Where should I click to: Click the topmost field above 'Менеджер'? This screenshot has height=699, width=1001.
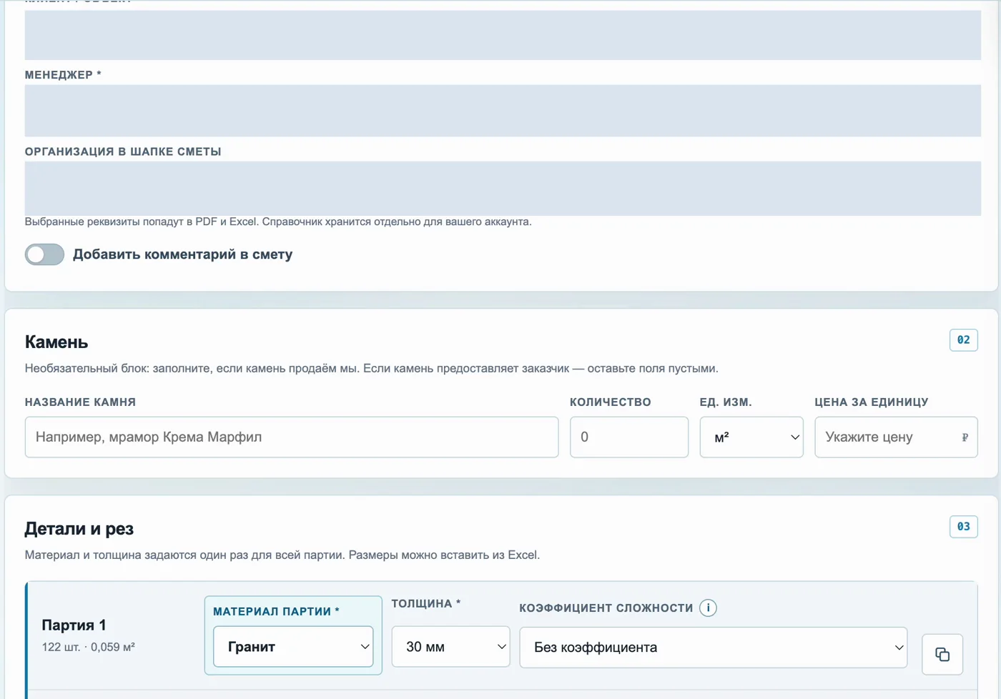click(x=503, y=35)
